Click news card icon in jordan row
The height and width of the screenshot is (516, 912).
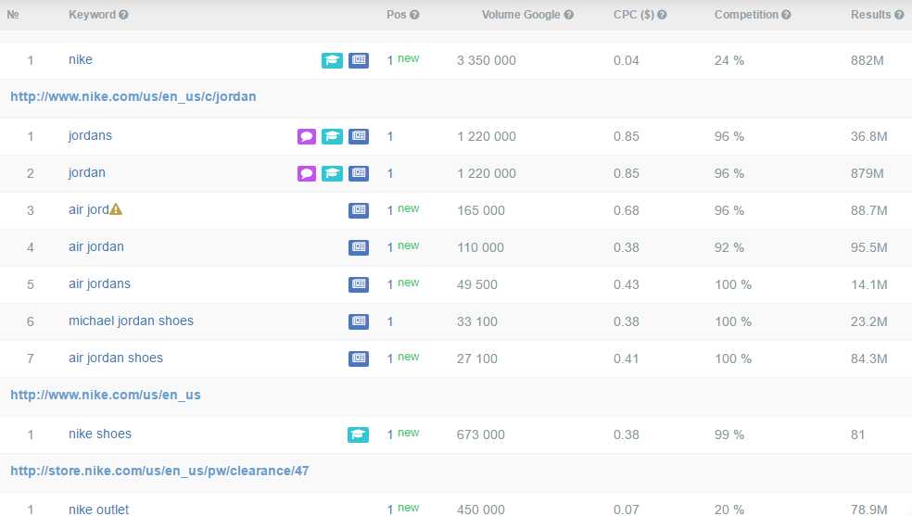[x=359, y=174]
